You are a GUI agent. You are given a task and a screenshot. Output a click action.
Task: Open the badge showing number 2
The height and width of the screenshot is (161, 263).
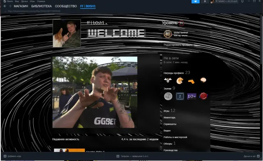click(180, 96)
